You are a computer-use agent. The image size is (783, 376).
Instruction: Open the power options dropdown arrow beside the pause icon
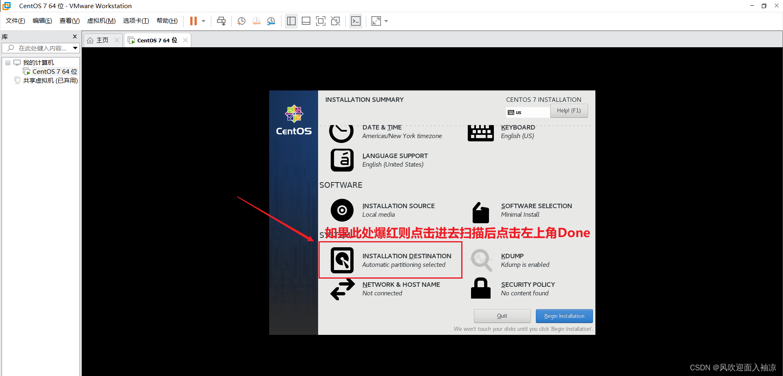pos(203,21)
